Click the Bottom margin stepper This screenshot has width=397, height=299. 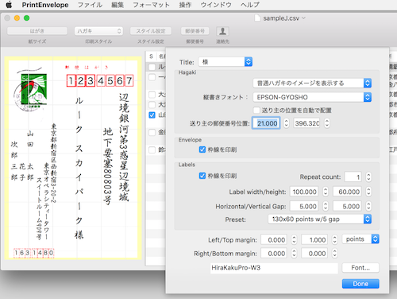[334, 254]
